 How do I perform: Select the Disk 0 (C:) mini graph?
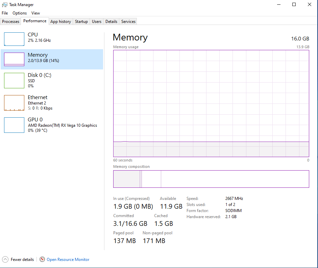[14, 81]
